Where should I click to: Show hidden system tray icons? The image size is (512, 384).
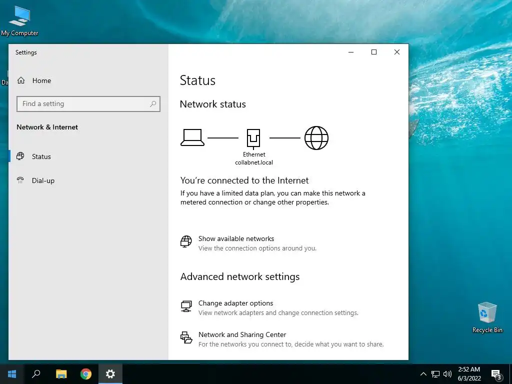[423, 374]
